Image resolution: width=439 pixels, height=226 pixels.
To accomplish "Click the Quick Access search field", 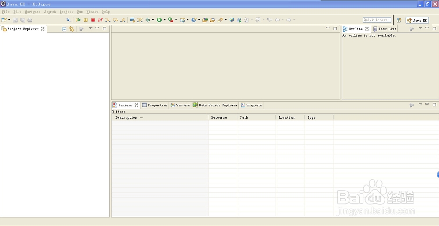I will pos(377,20).
